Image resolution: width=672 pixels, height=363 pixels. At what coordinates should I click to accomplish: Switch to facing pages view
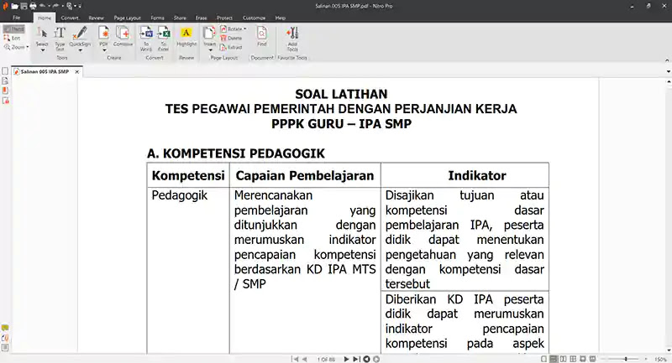[x=563, y=359]
